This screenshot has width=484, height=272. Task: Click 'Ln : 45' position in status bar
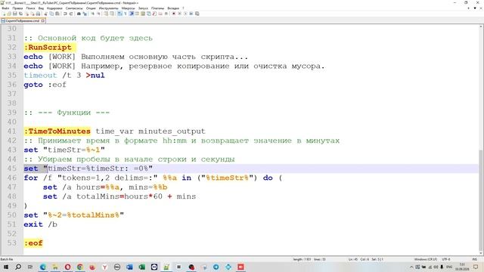pyautogui.click(x=353, y=259)
